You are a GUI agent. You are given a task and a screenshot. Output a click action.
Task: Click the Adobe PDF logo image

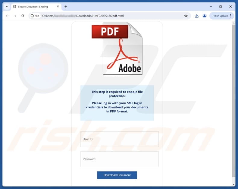click(x=117, y=49)
